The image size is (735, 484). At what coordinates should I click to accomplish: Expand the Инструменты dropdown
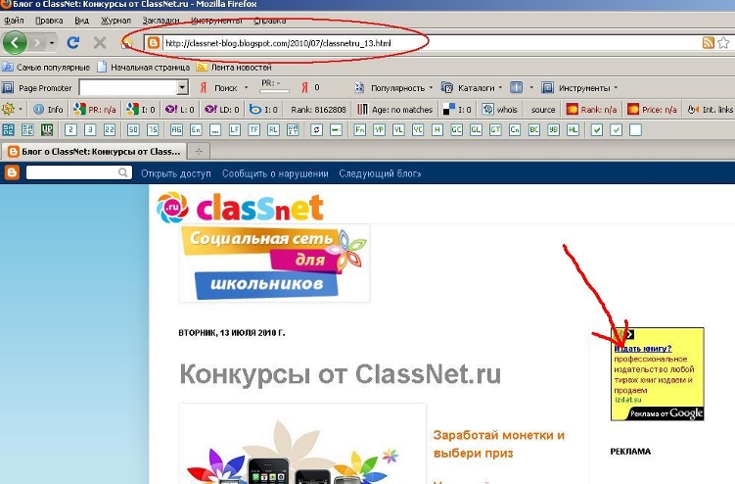(616, 88)
